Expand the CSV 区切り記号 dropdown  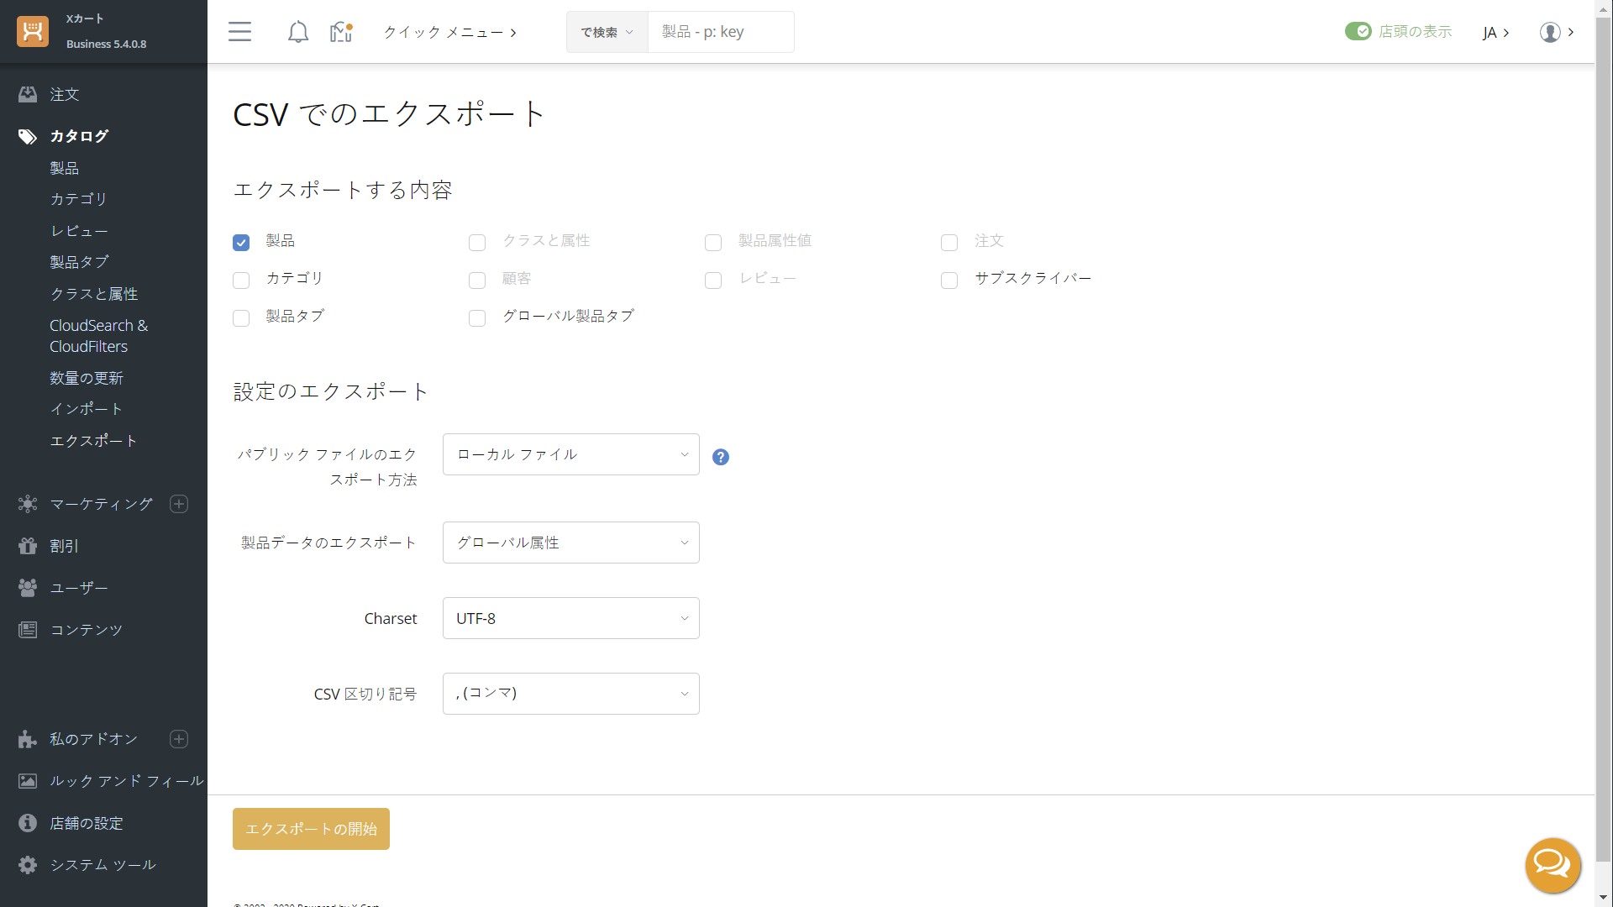[570, 694]
